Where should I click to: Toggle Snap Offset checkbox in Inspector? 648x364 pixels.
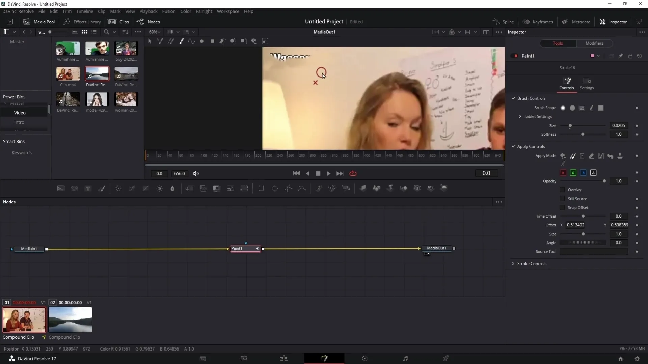click(562, 208)
